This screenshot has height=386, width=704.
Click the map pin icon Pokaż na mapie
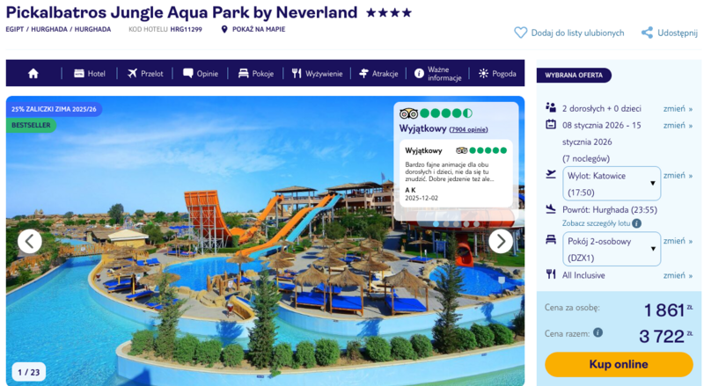pos(224,30)
